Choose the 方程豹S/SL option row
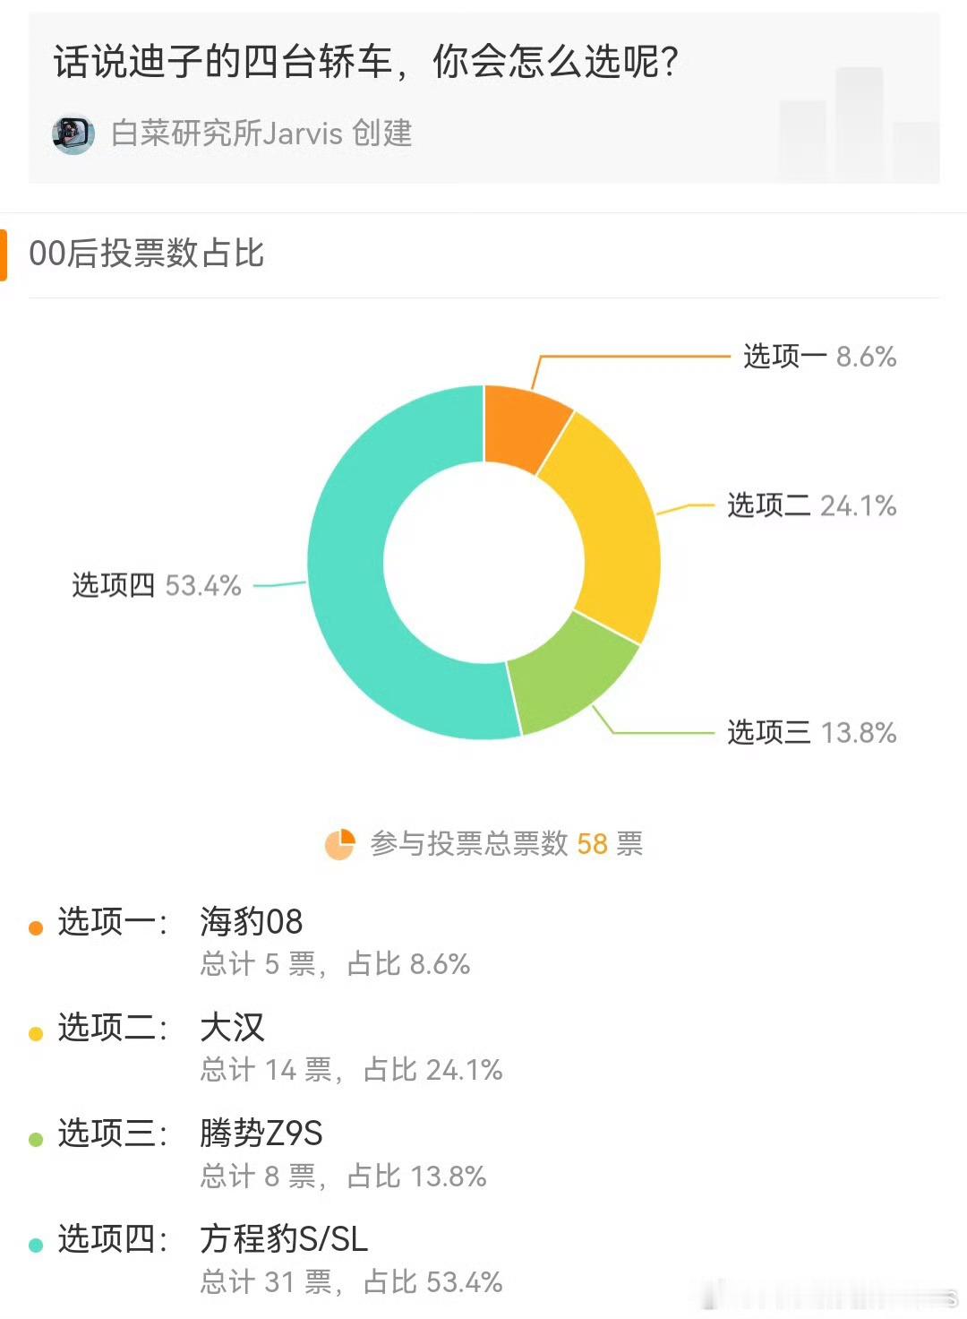Image resolution: width=967 pixels, height=1319 pixels. pos(484,1259)
